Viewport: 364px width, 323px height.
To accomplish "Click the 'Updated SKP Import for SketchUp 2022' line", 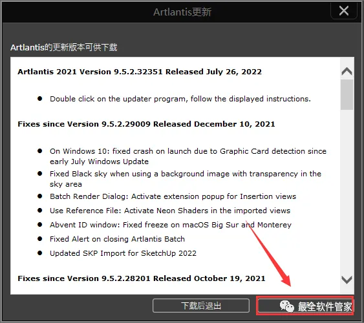I will point(123,253).
